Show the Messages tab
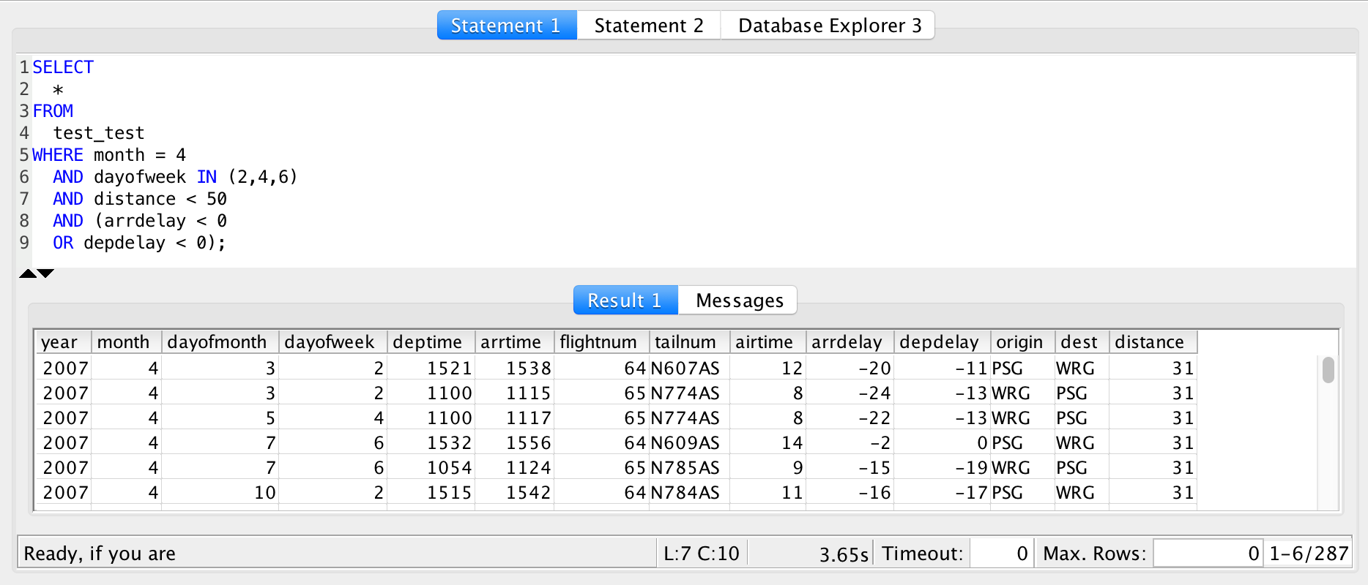The width and height of the screenshot is (1368, 585). [738, 301]
